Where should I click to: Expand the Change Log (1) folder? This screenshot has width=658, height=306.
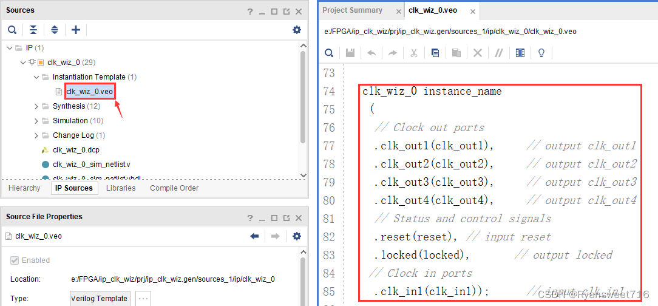click(36, 135)
